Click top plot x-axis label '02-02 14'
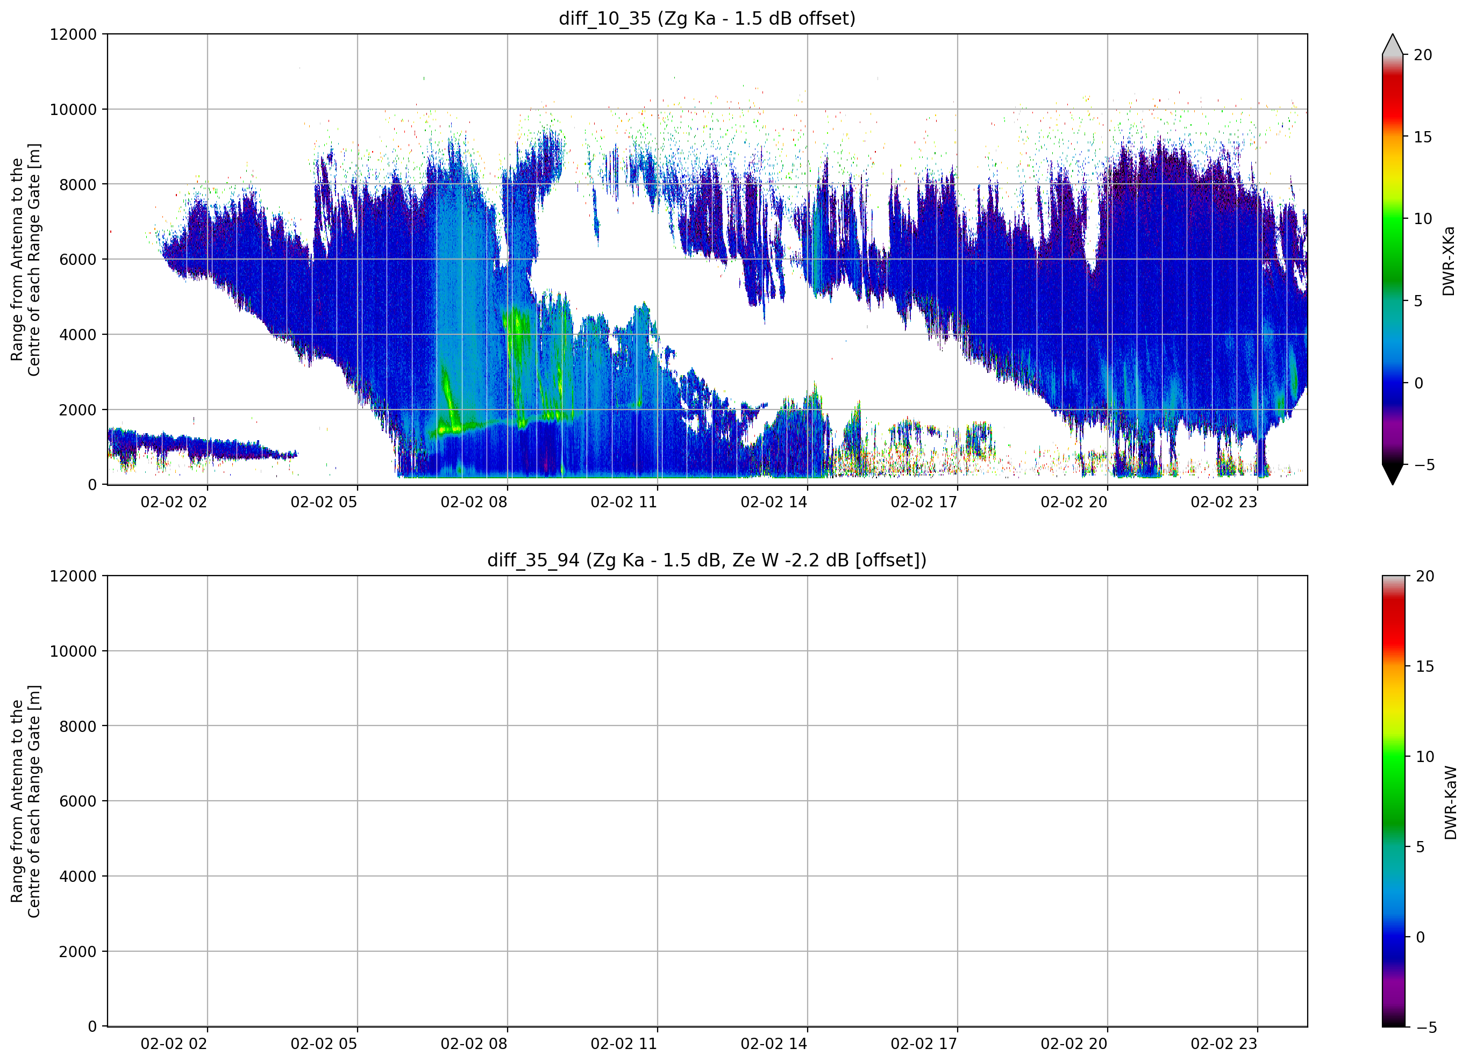This screenshot has height=1063, width=1469. tap(774, 502)
